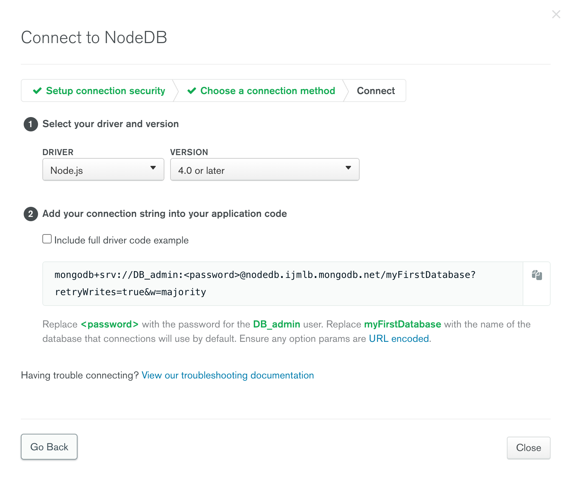The height and width of the screenshot is (479, 570).
Task: Click the arrow on the Version select box
Action: click(x=348, y=168)
